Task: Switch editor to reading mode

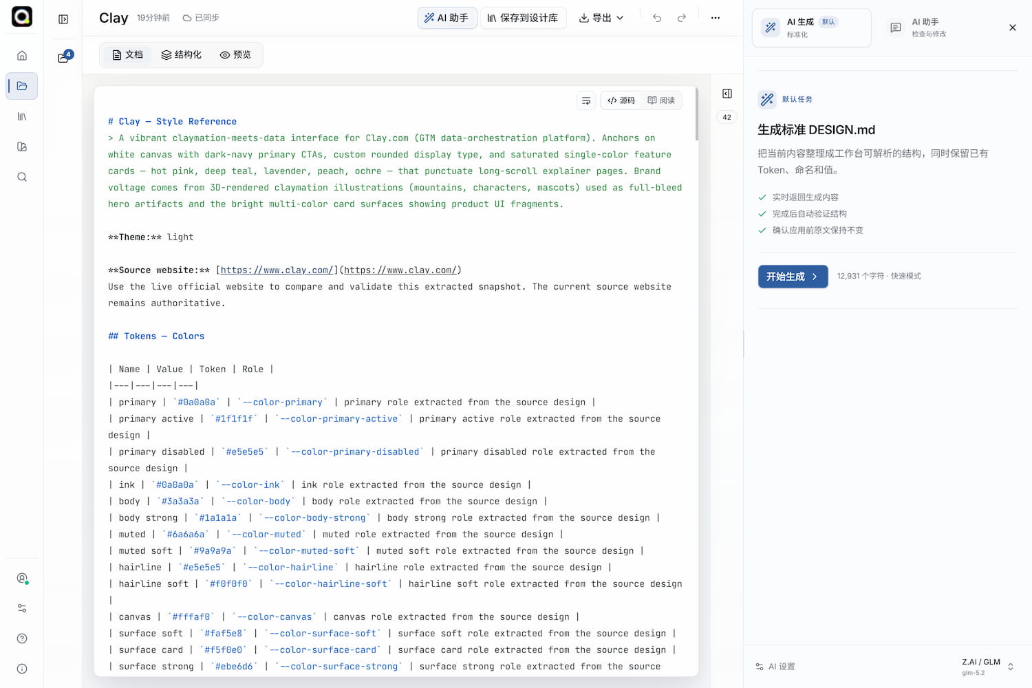Action: [x=661, y=100]
